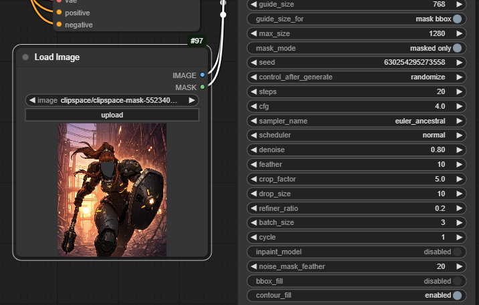Screen dimensions: 479x305
Task: Enable the bbox_fill toggle
Action: click(457, 281)
